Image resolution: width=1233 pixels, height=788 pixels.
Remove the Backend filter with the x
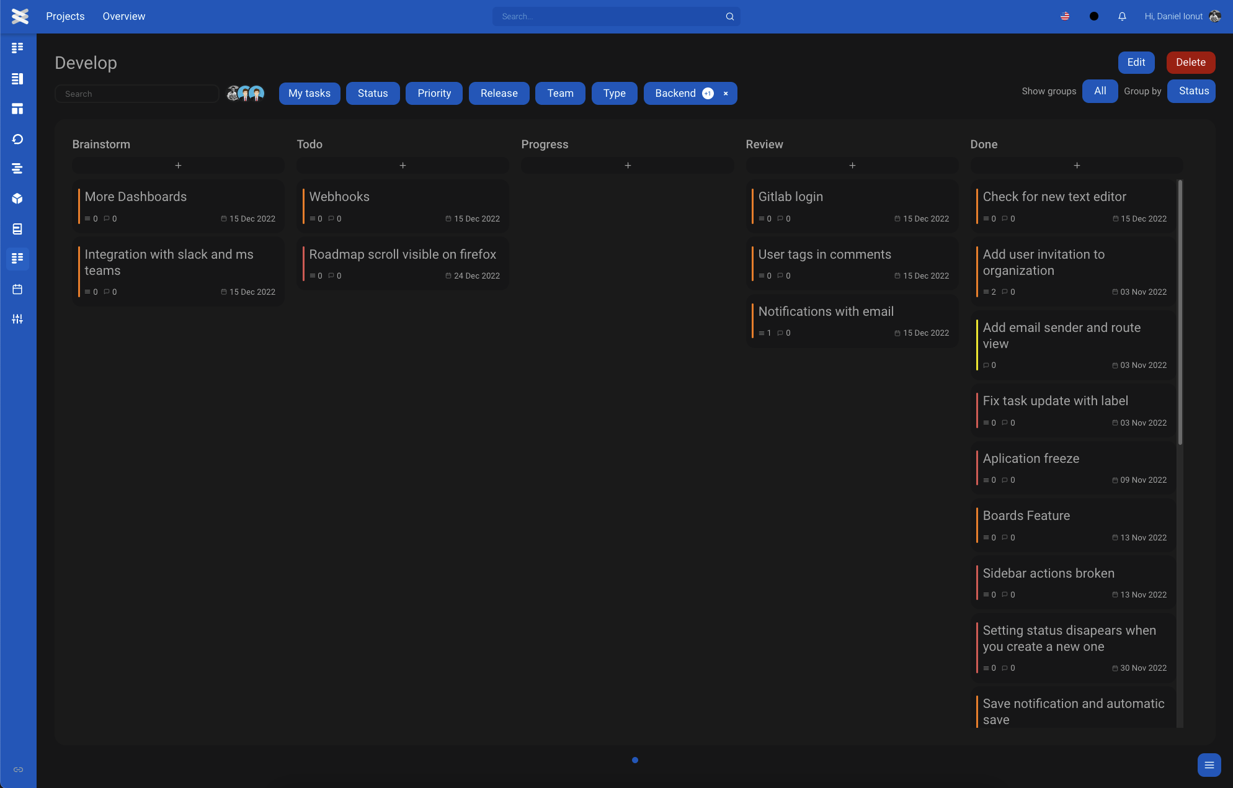726,94
